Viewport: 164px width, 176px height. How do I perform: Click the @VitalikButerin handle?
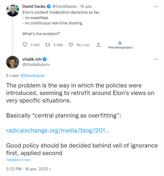coord(36,65)
